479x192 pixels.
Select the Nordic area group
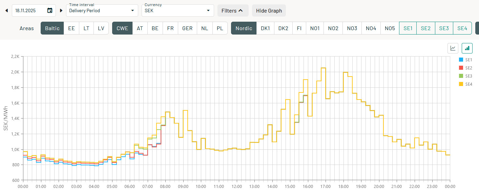(x=244, y=28)
